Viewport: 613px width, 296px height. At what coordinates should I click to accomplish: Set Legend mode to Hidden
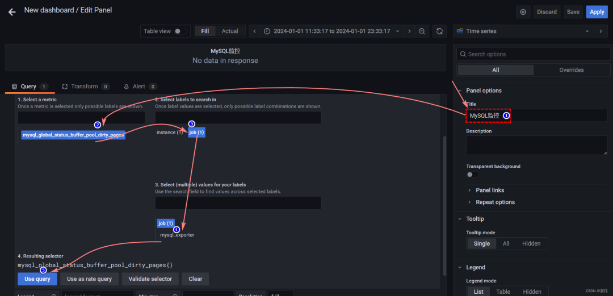point(532,291)
